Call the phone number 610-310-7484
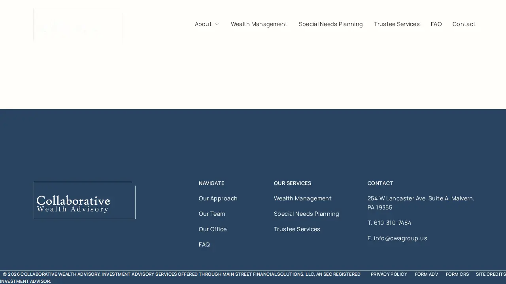This screenshot has height=284, width=506. click(393, 223)
